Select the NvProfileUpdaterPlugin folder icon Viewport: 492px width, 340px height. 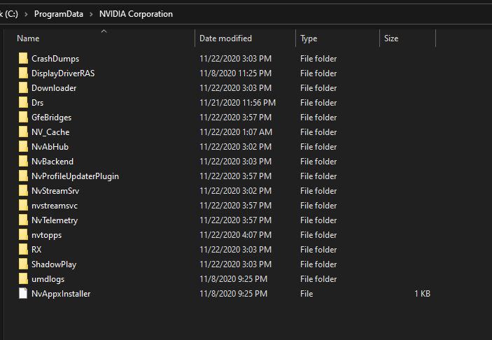(x=23, y=176)
